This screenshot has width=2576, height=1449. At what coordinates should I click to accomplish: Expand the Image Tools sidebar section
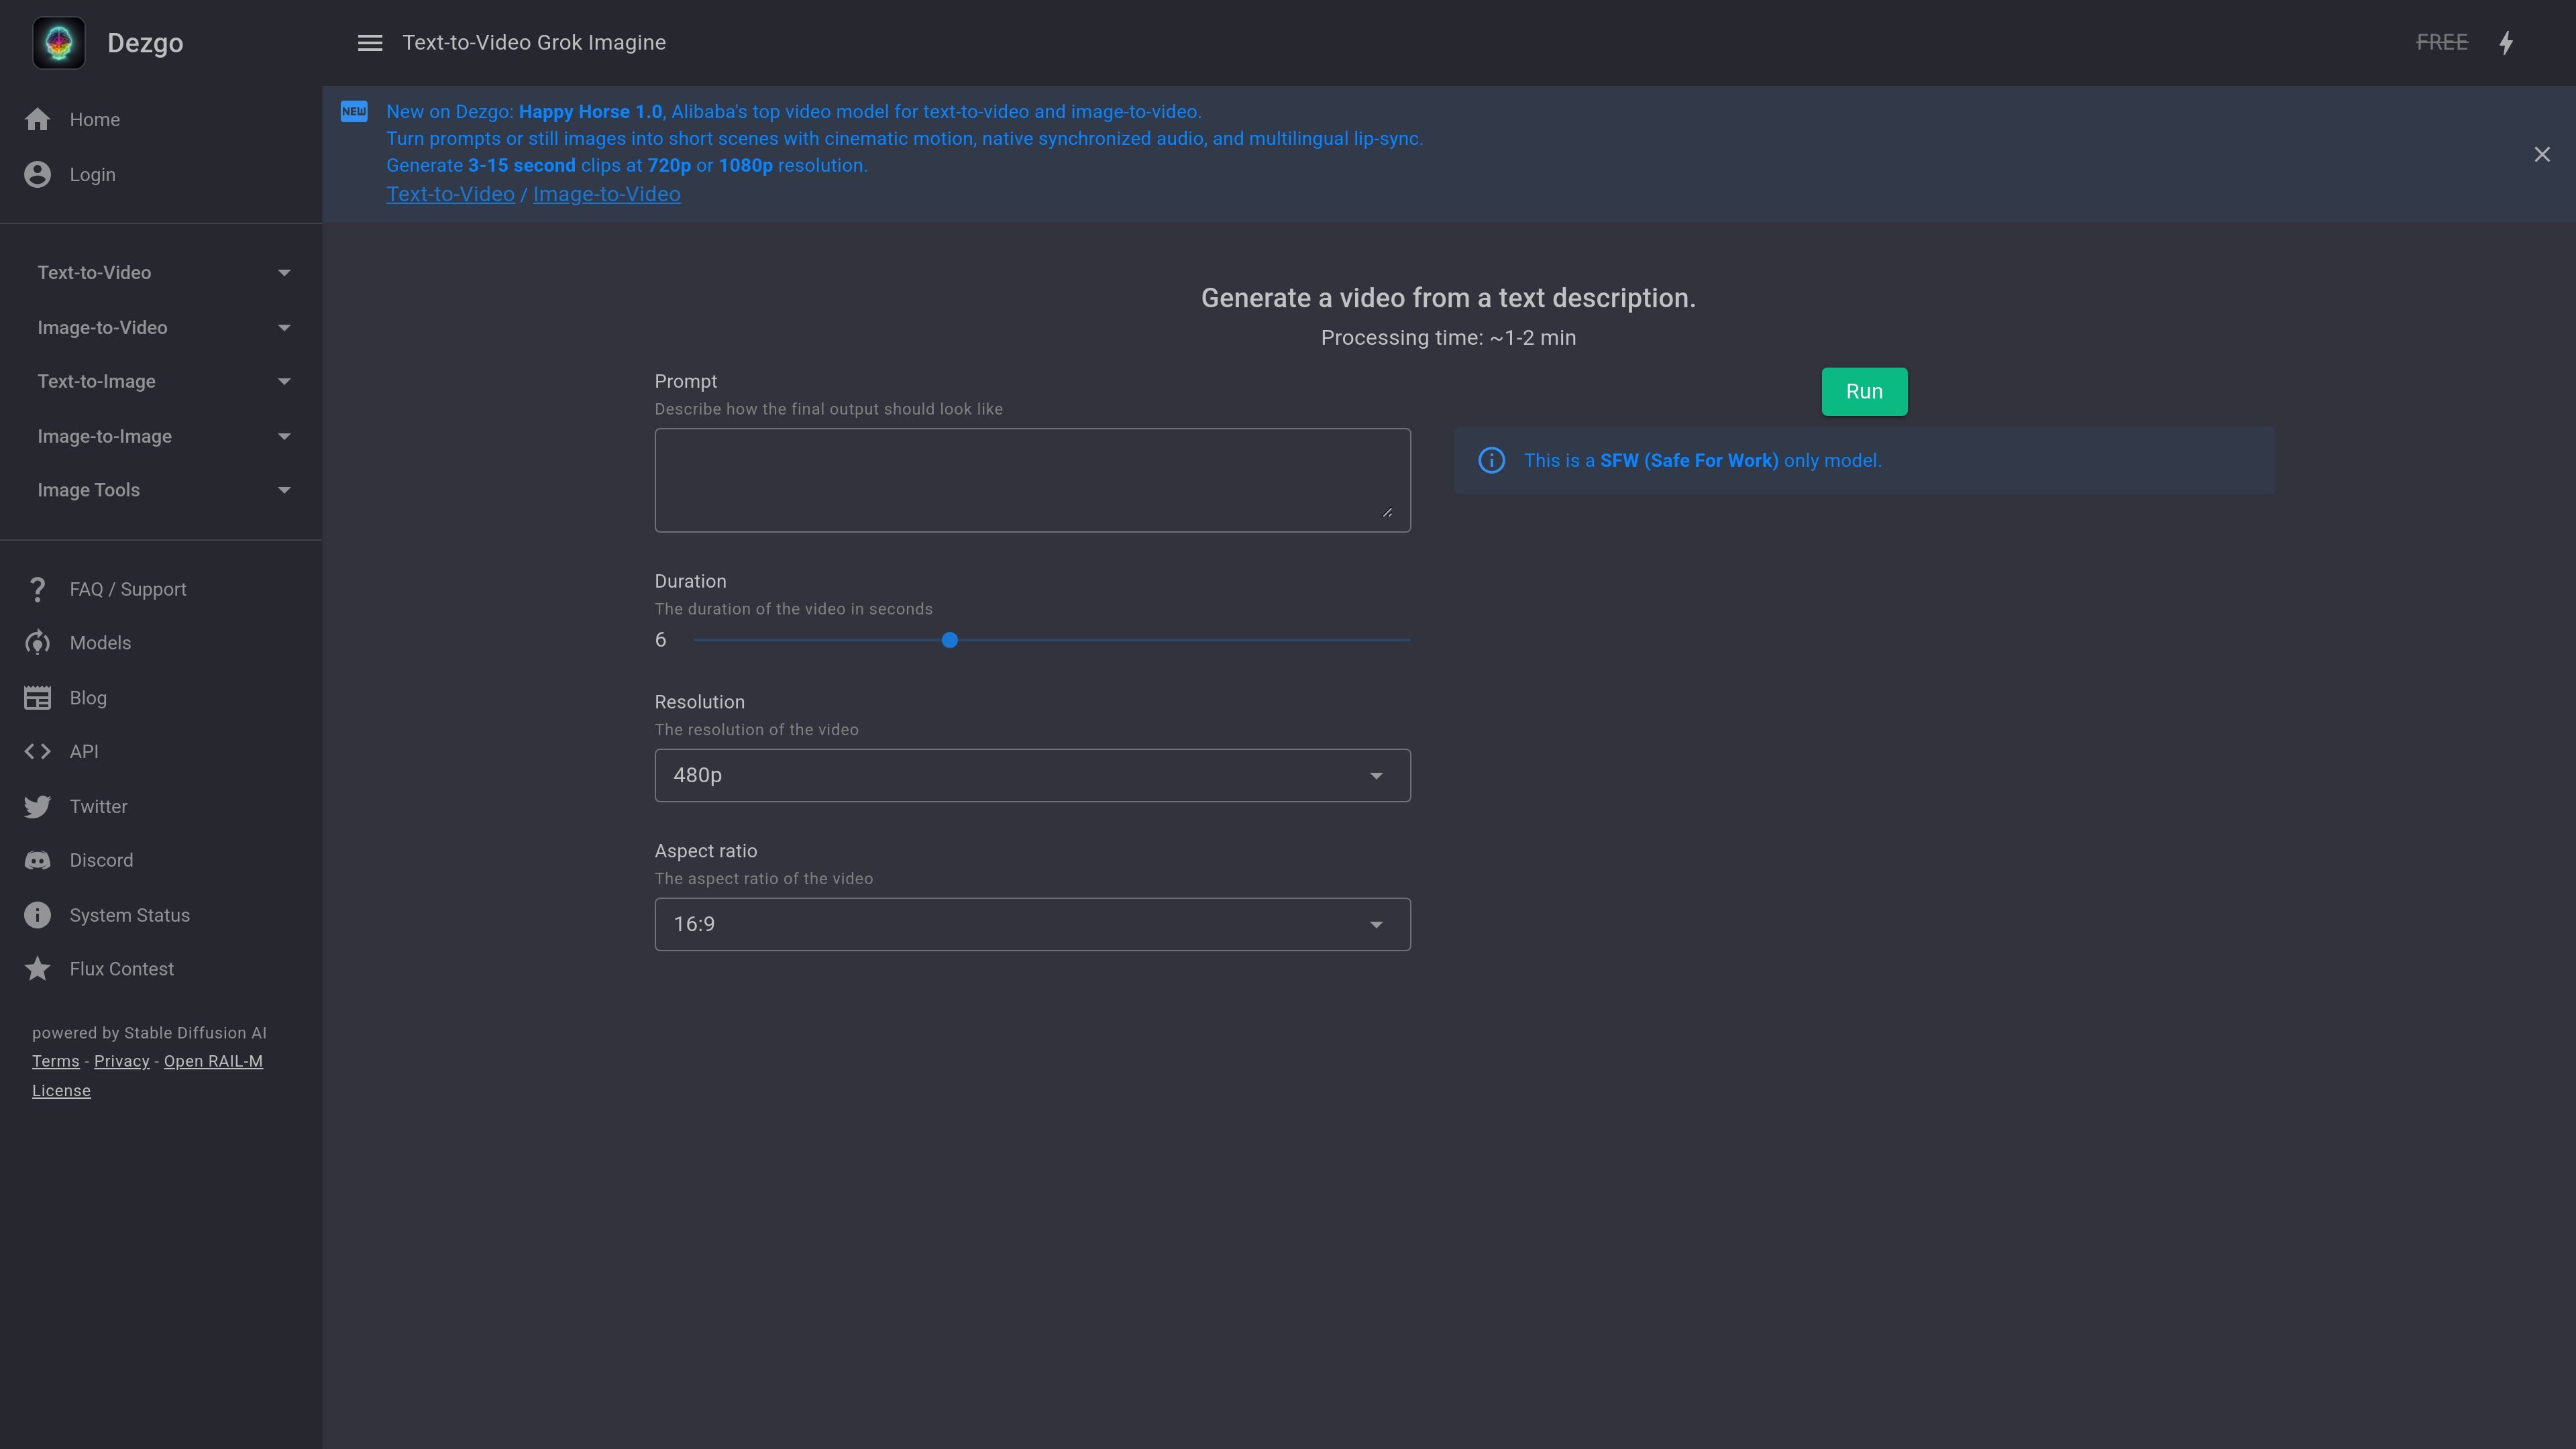pos(161,490)
